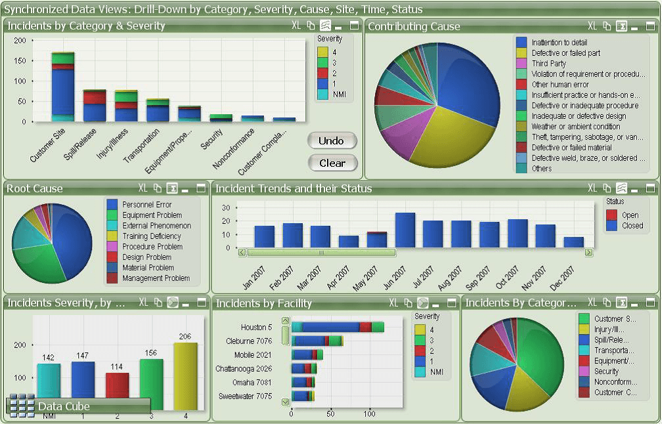This screenshot has height=424, width=662.
Task: Click scroll-up arrow in Incidents by Facility
Action: click(284, 322)
